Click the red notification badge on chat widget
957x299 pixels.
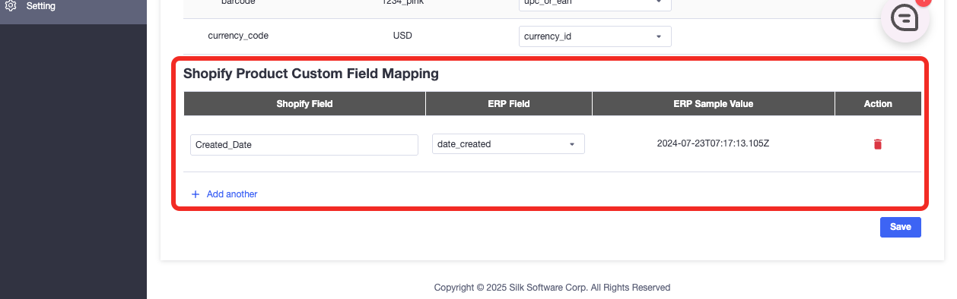click(923, 2)
